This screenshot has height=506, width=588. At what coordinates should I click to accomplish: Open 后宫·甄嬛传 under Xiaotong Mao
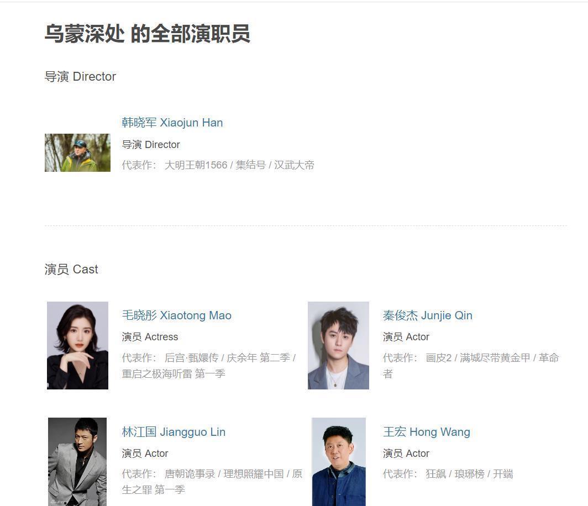pyautogui.click(x=191, y=357)
